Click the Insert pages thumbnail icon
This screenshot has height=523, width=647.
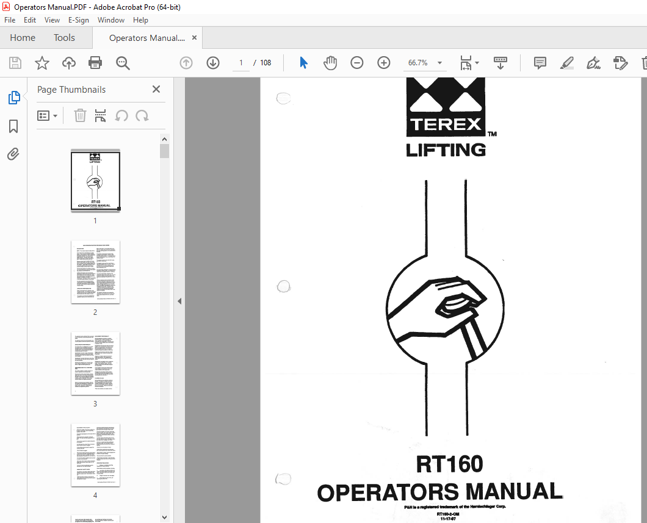tap(100, 116)
